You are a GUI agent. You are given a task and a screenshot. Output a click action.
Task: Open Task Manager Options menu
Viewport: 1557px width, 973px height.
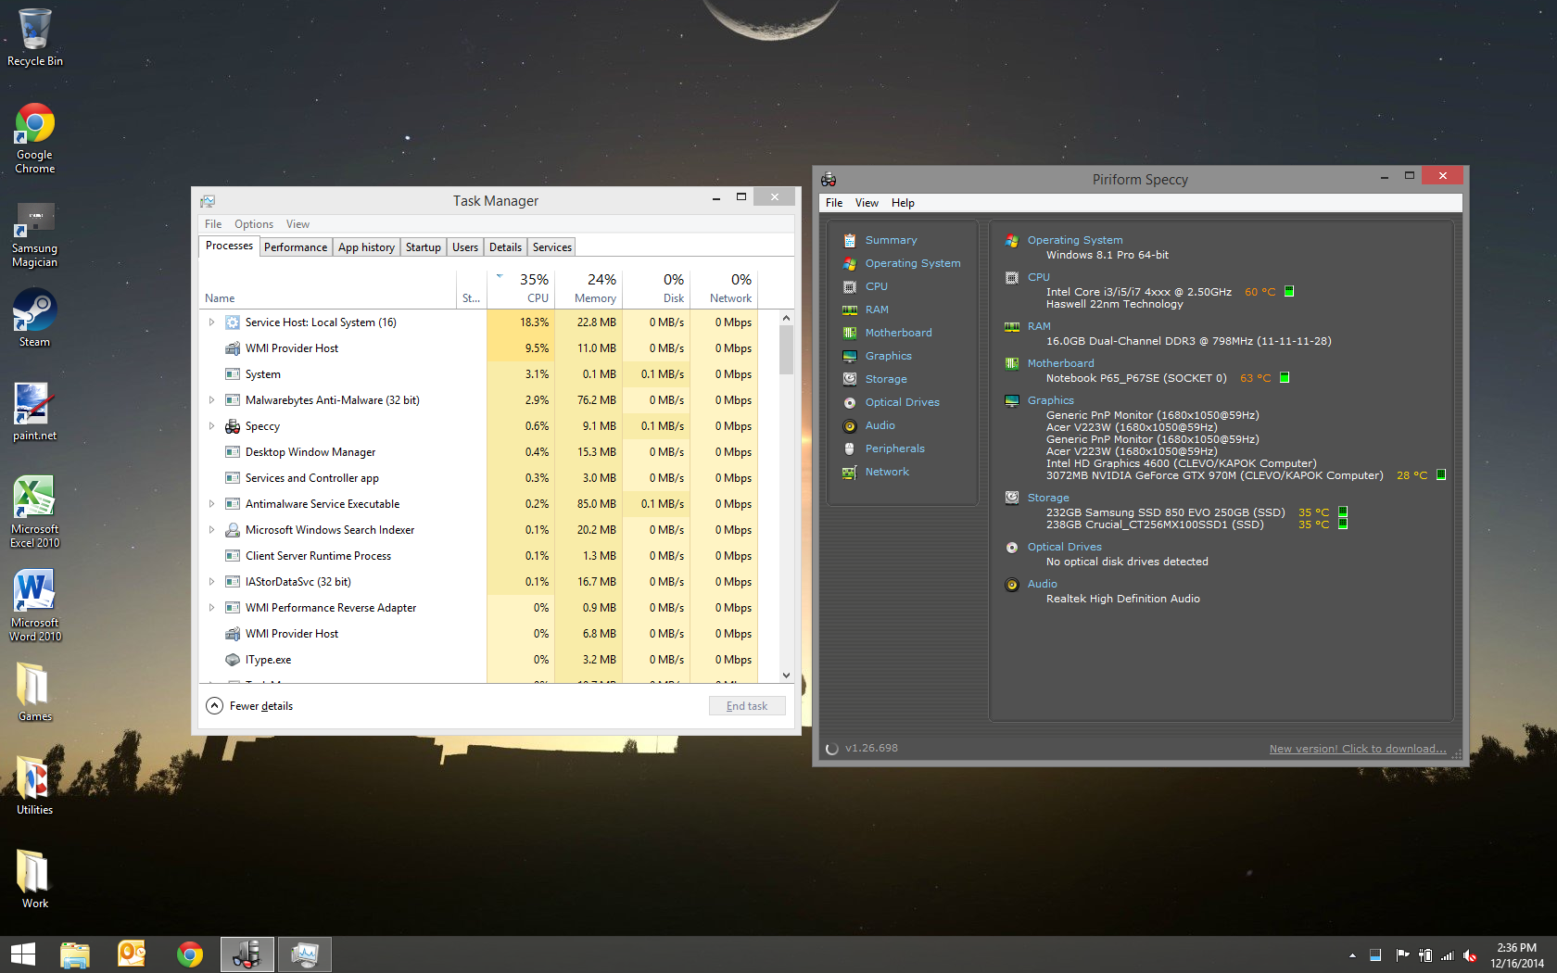(254, 224)
